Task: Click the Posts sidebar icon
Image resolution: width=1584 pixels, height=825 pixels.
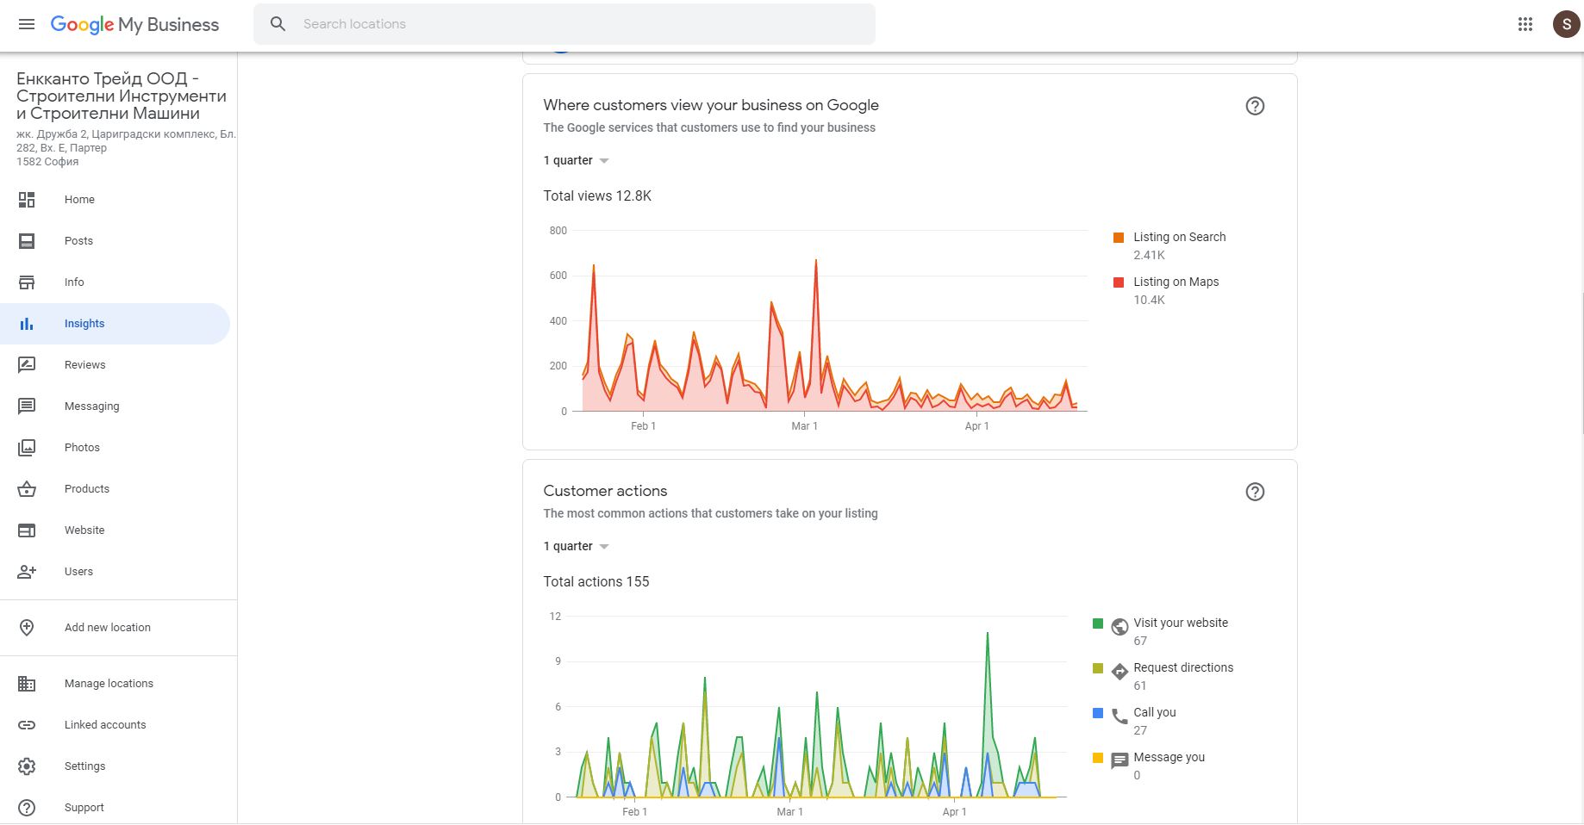Action: pyautogui.click(x=27, y=241)
